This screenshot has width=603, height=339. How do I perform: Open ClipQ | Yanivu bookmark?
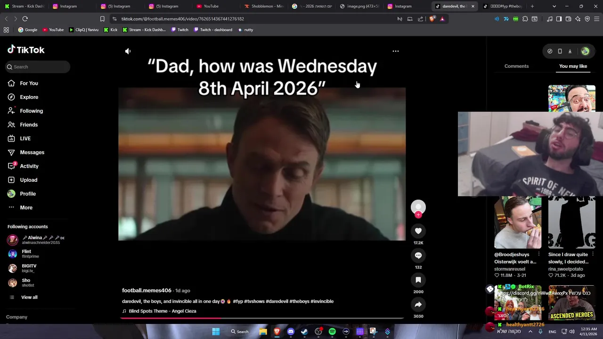click(83, 30)
